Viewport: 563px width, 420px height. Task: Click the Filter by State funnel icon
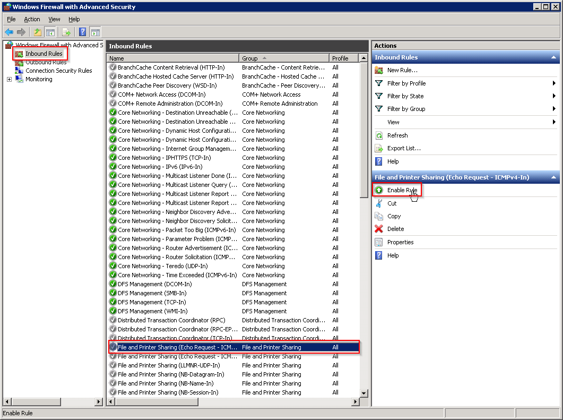tap(379, 96)
